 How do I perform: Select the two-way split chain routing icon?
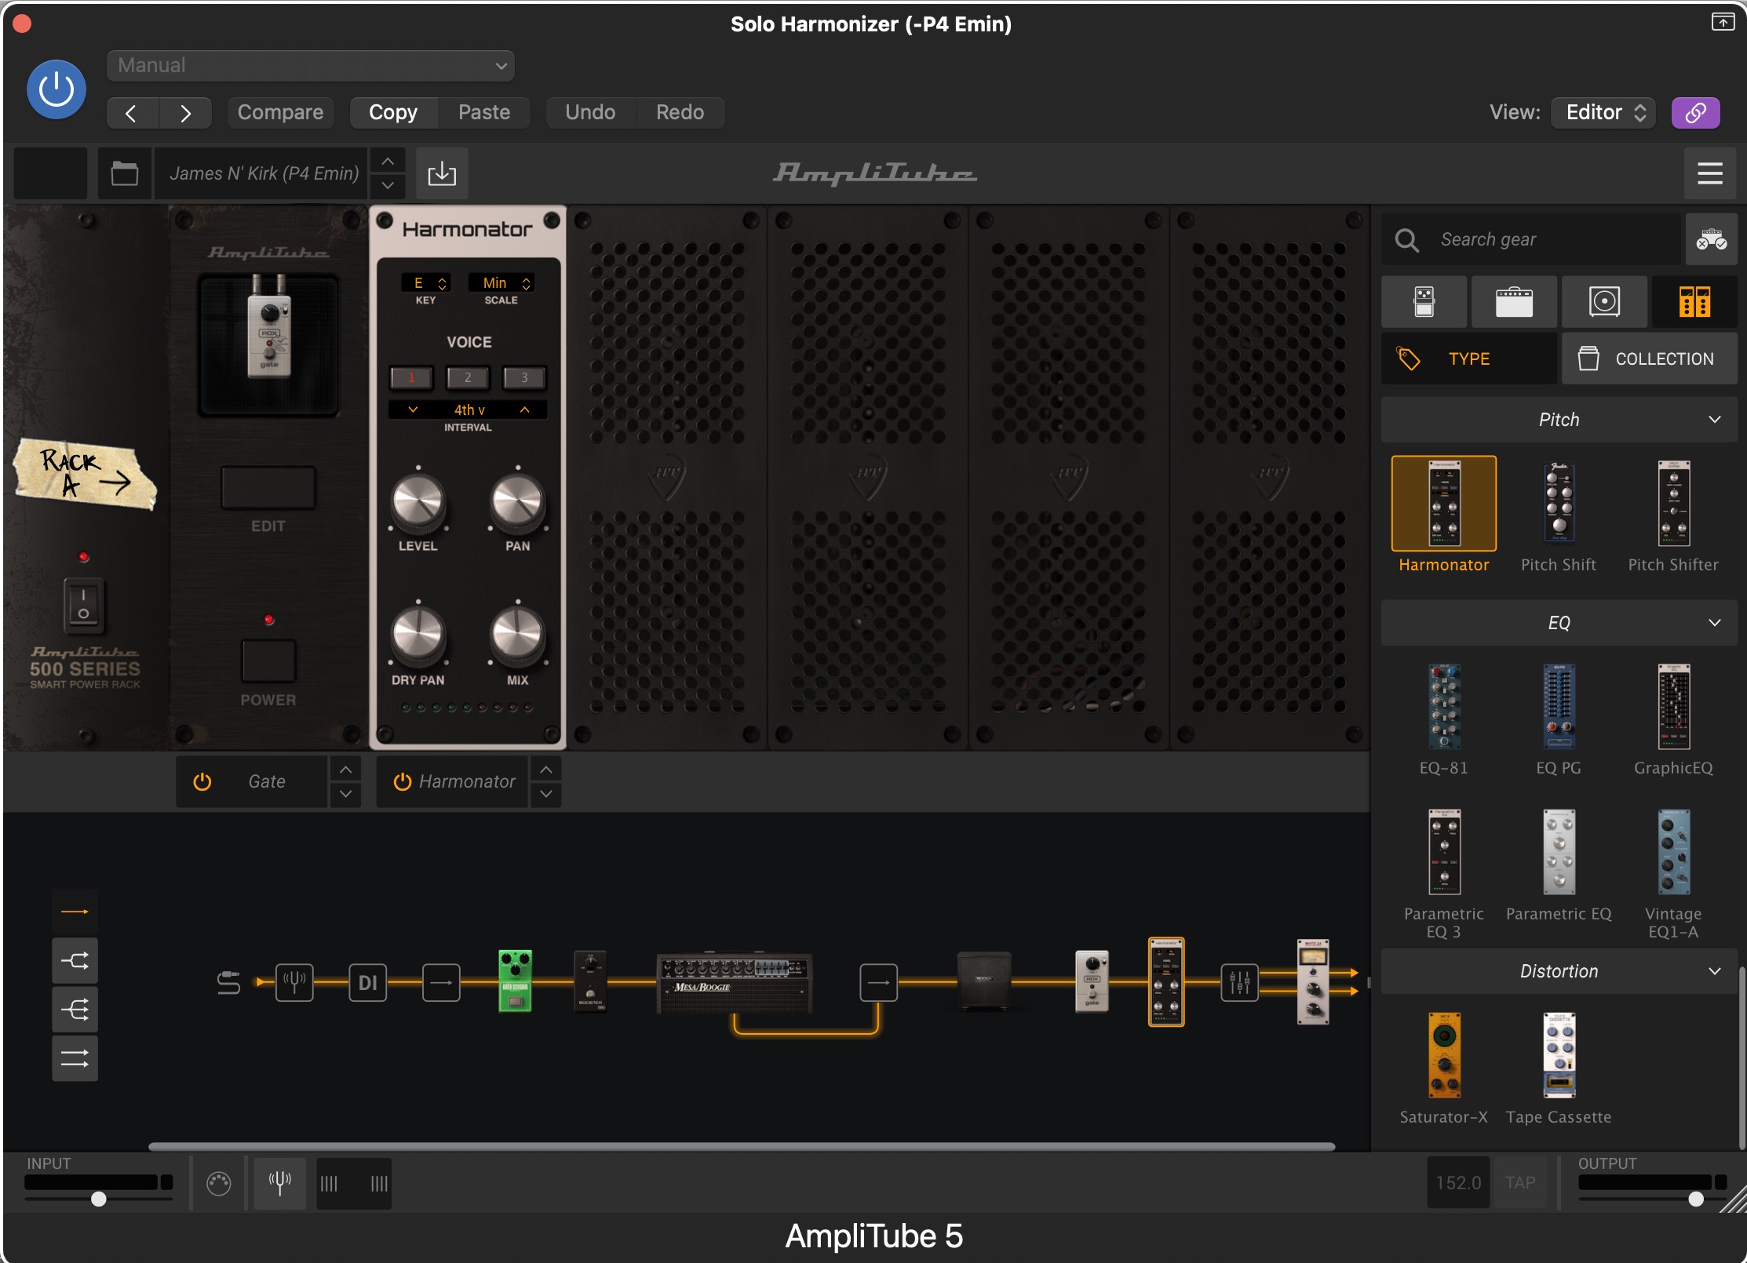click(75, 961)
